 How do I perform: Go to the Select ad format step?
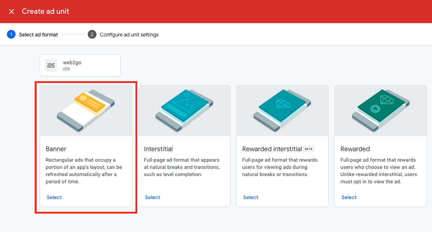pyautogui.click(x=39, y=35)
